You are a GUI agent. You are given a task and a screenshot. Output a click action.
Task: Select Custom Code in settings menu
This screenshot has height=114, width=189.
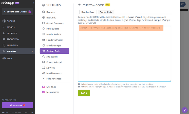54,51
